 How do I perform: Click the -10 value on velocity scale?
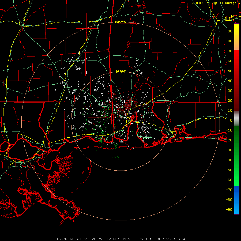(x=229, y=130)
